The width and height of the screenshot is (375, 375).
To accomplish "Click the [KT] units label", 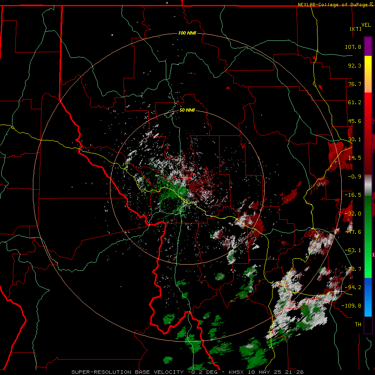I will [x=356, y=29].
